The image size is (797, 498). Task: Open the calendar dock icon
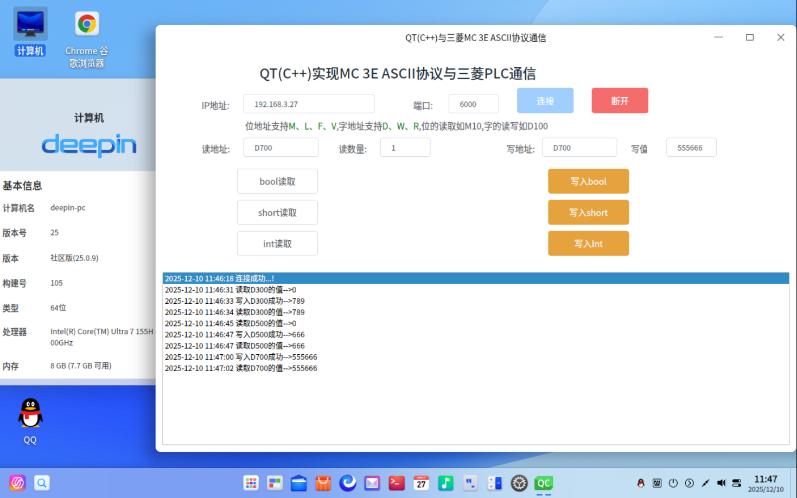[421, 483]
